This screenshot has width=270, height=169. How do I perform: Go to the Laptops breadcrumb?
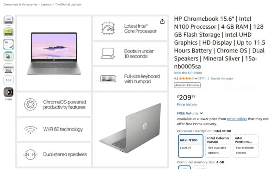click(46, 5)
